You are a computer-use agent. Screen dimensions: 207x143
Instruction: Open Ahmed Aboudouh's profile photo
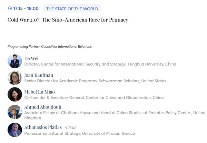[15, 112]
